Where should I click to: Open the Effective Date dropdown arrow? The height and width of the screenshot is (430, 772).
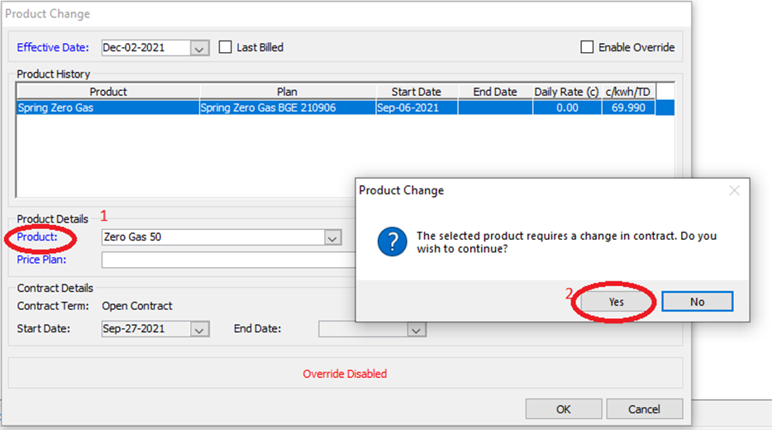pos(199,48)
